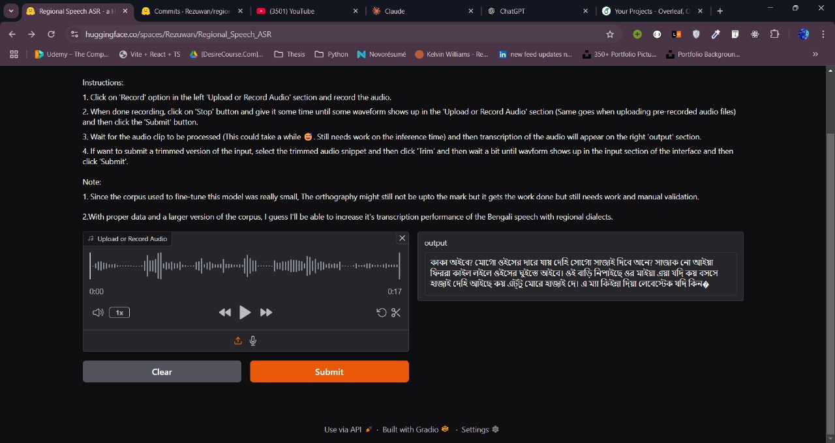The image size is (835, 443).
Task: View site information icon in address bar
Action: (74, 34)
